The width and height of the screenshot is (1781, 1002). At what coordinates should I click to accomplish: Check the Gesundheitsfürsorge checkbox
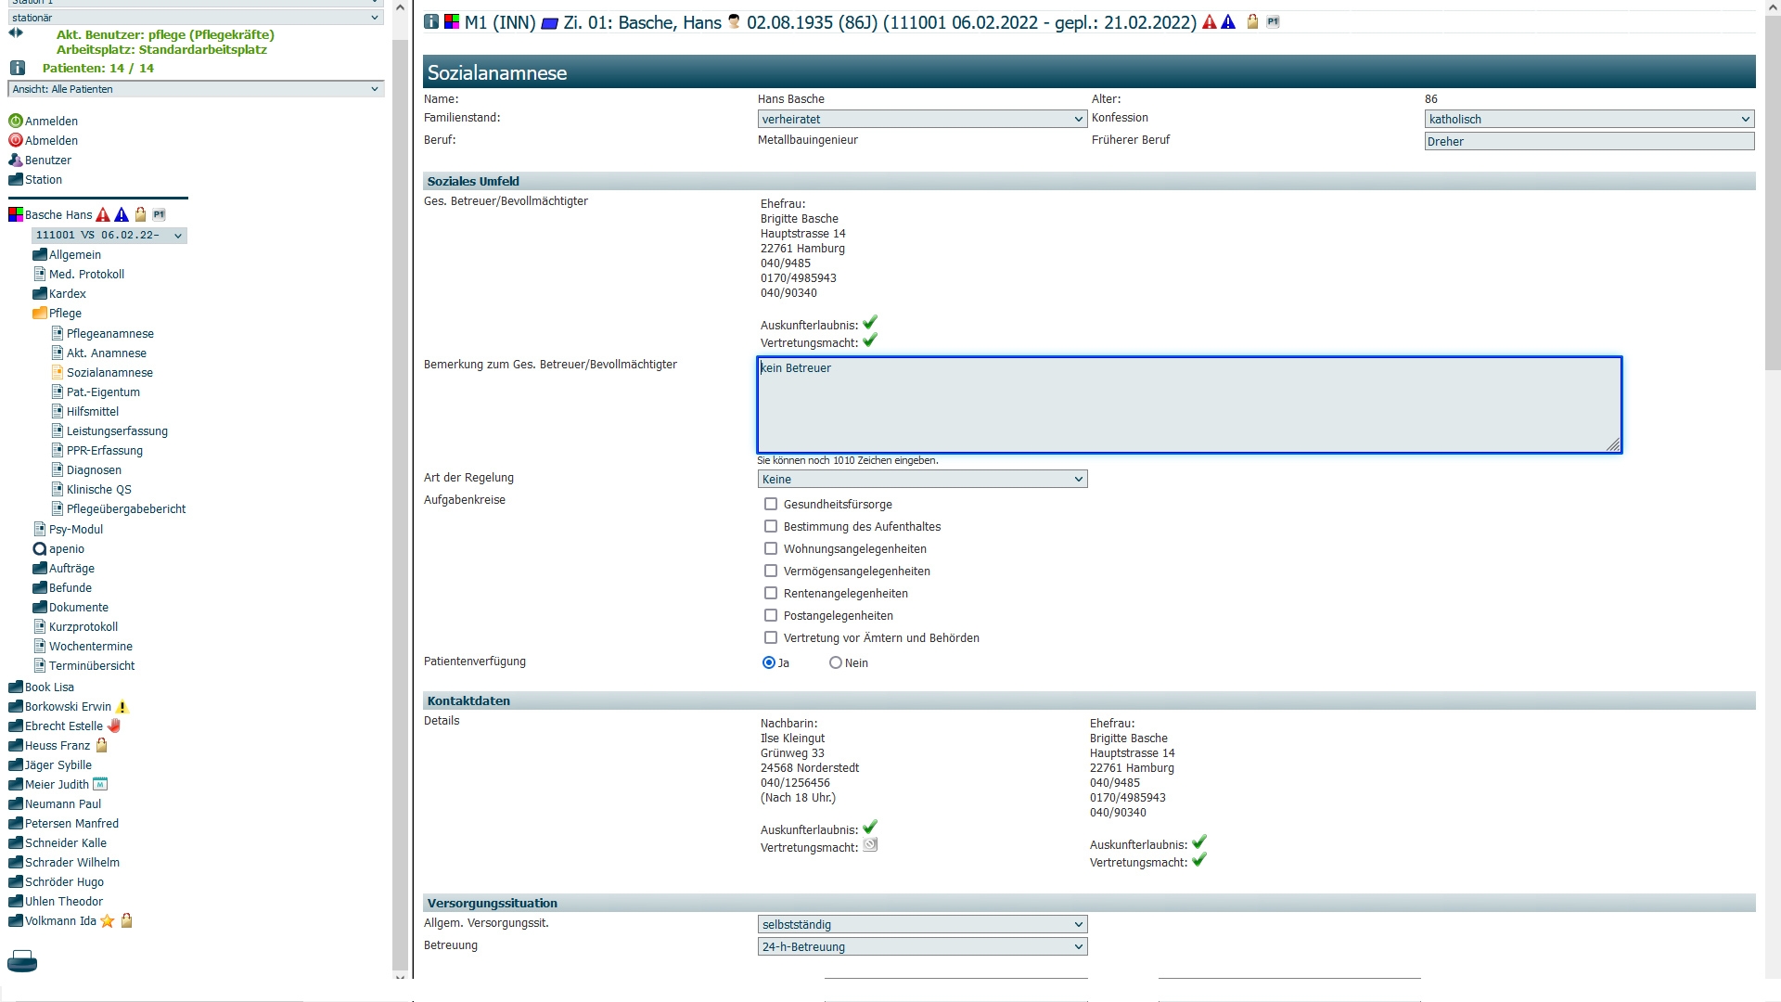(771, 505)
